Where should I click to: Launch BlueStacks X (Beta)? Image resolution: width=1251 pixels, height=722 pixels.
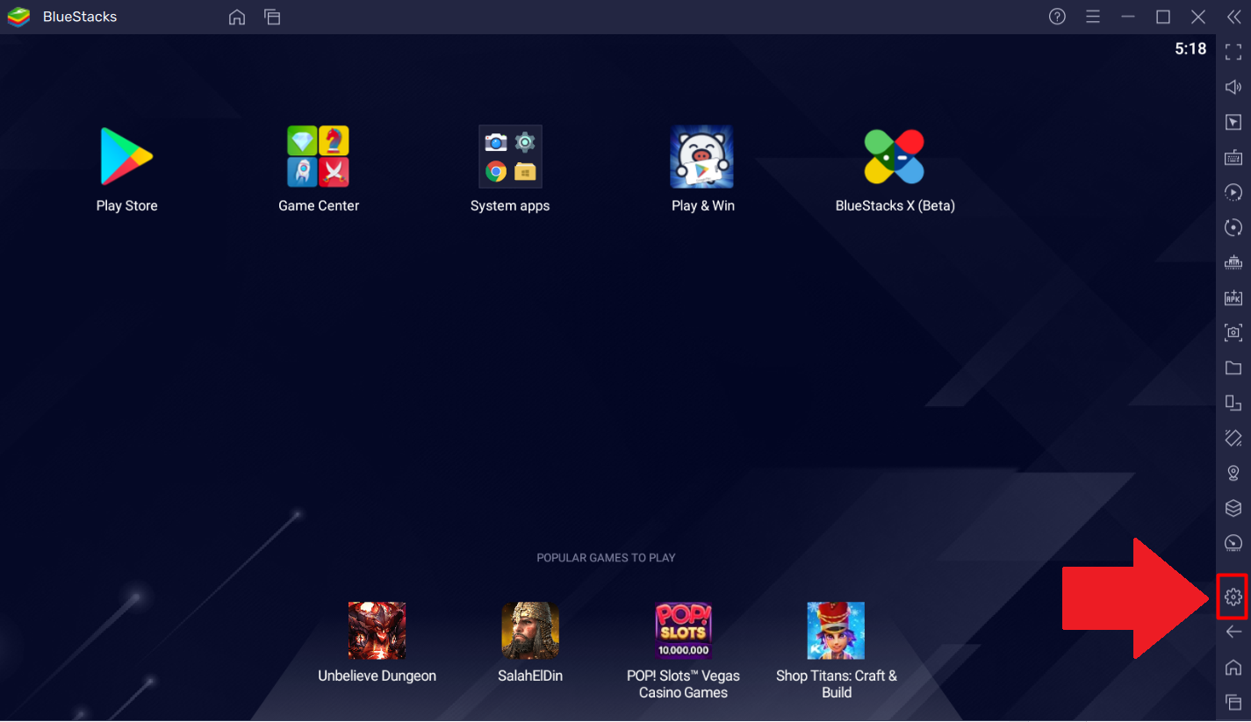895,156
